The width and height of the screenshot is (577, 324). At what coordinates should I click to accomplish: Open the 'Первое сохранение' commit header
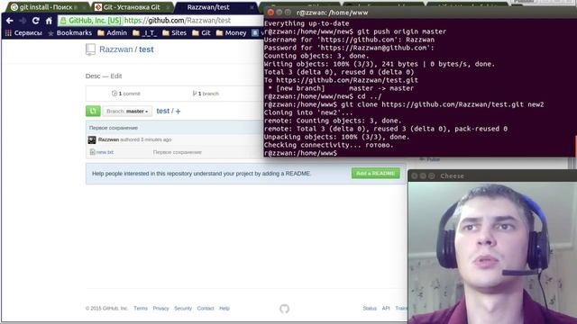(x=114, y=128)
